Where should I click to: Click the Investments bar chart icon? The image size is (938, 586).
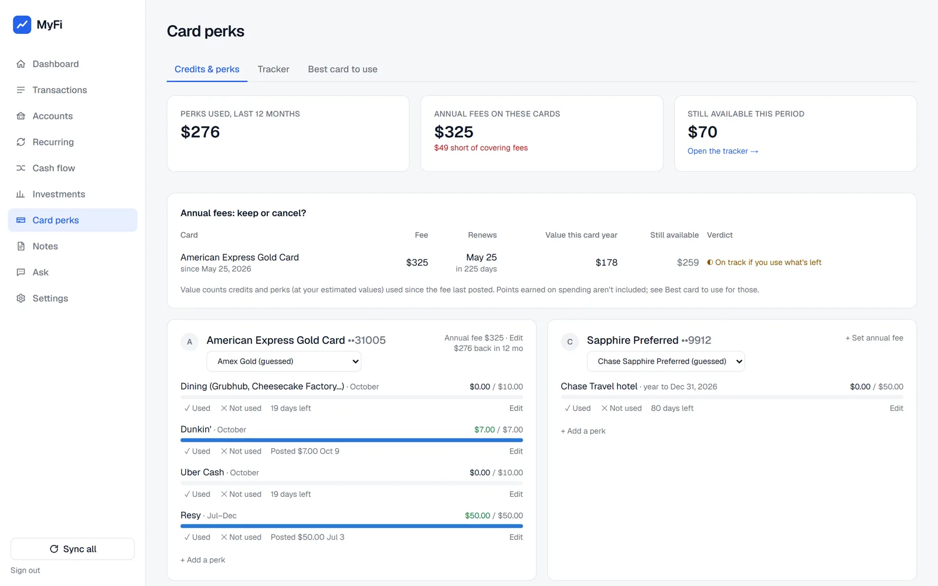tap(21, 194)
